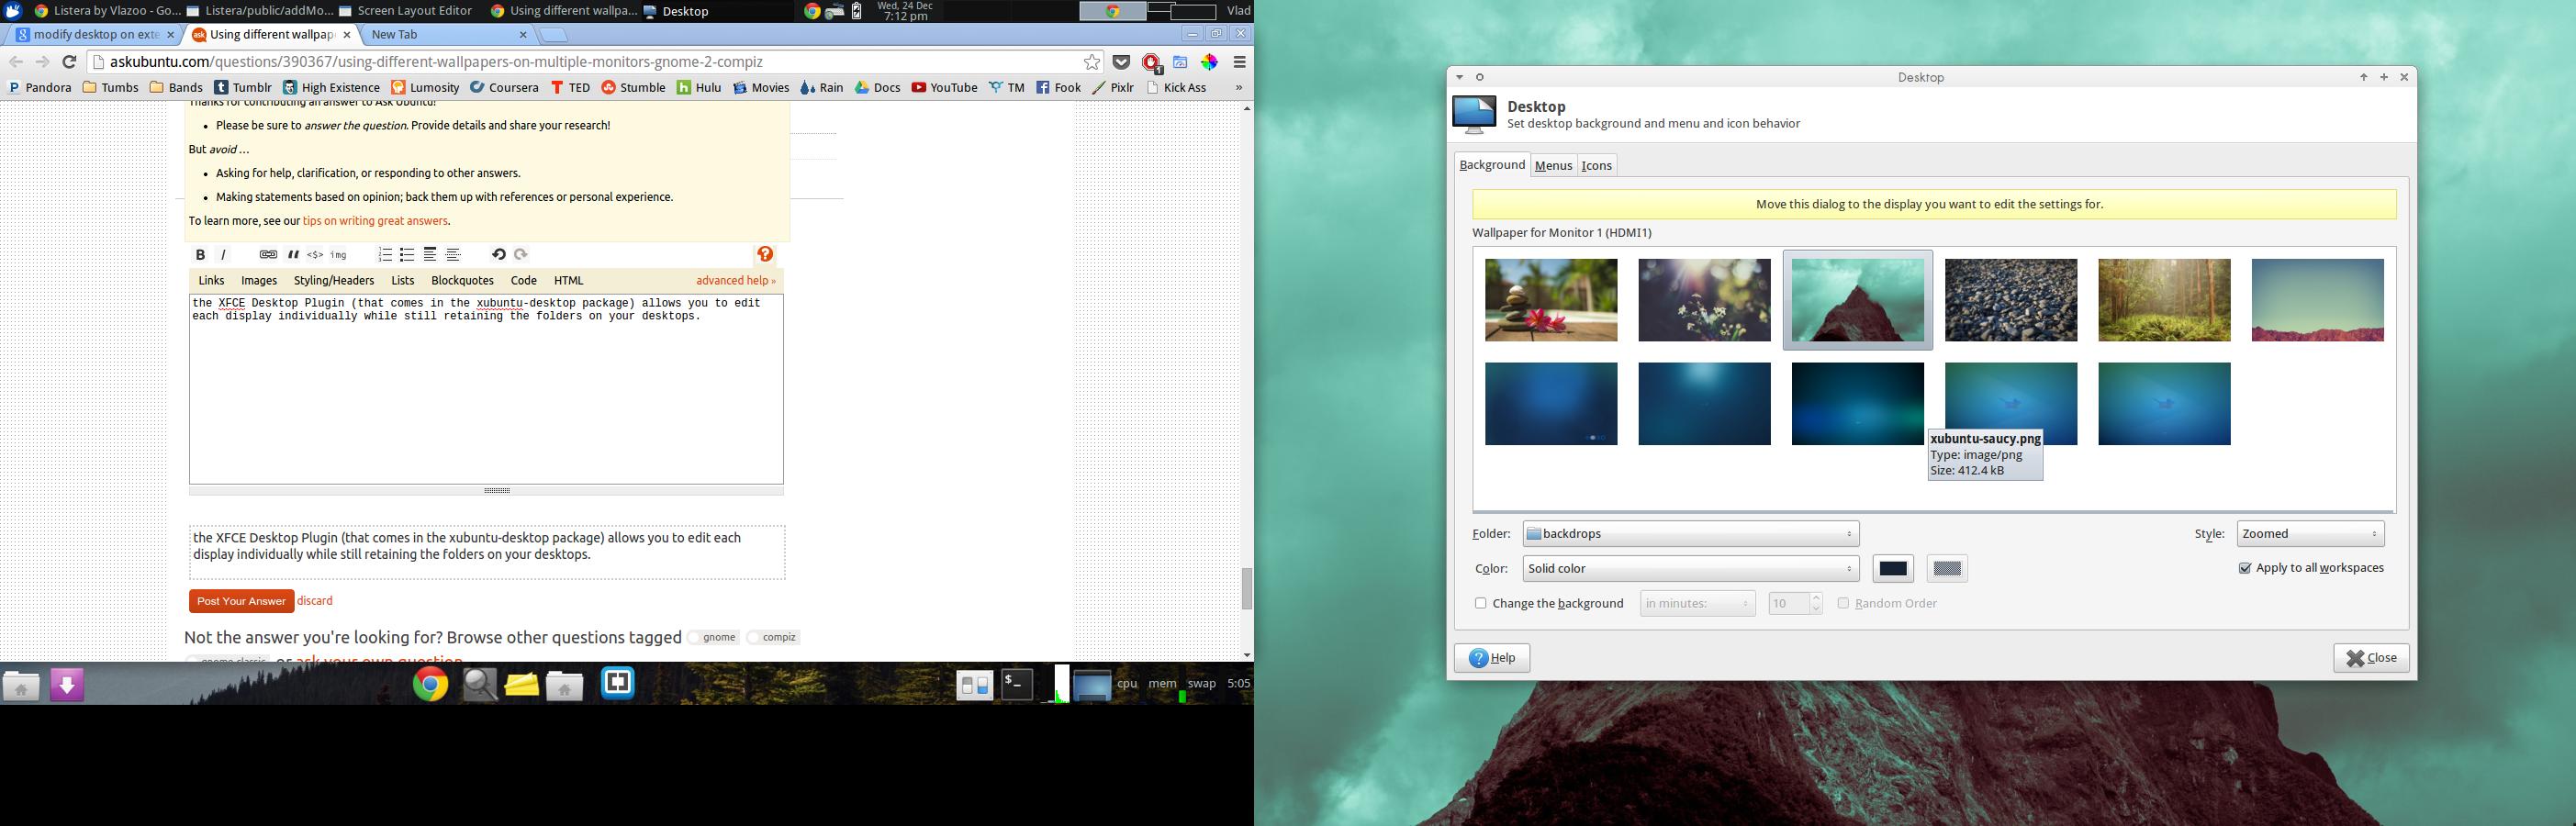Click the Help button in Desktop dialog
This screenshot has height=826, width=2576.
(1491, 658)
